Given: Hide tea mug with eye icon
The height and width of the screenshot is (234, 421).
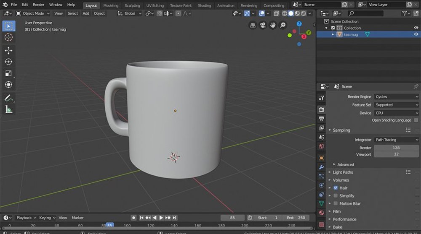Looking at the screenshot, I should click(416, 34).
